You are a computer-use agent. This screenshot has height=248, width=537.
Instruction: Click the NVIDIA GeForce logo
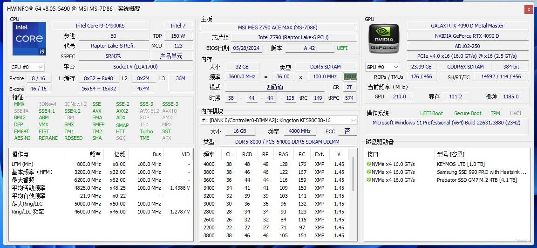point(384,39)
